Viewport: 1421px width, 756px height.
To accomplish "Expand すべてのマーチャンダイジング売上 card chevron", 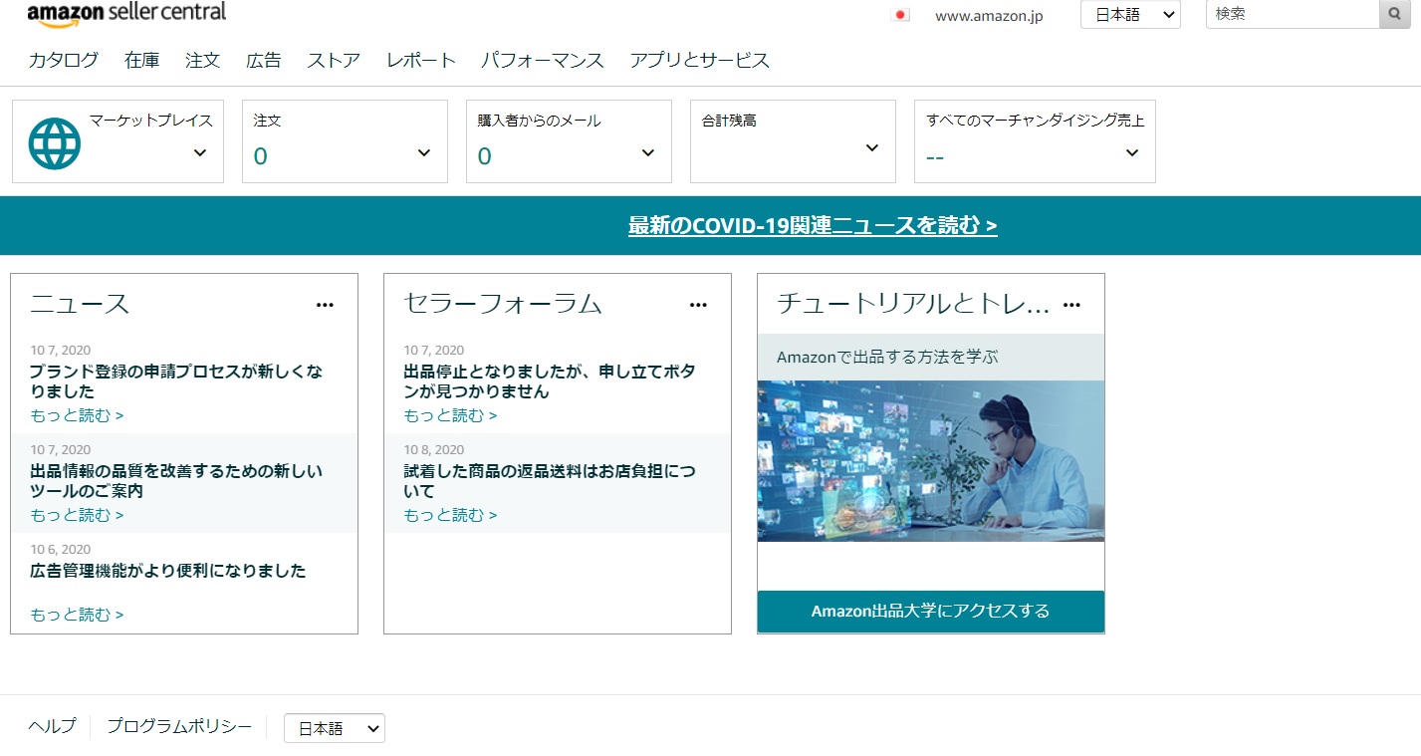I will [1132, 152].
